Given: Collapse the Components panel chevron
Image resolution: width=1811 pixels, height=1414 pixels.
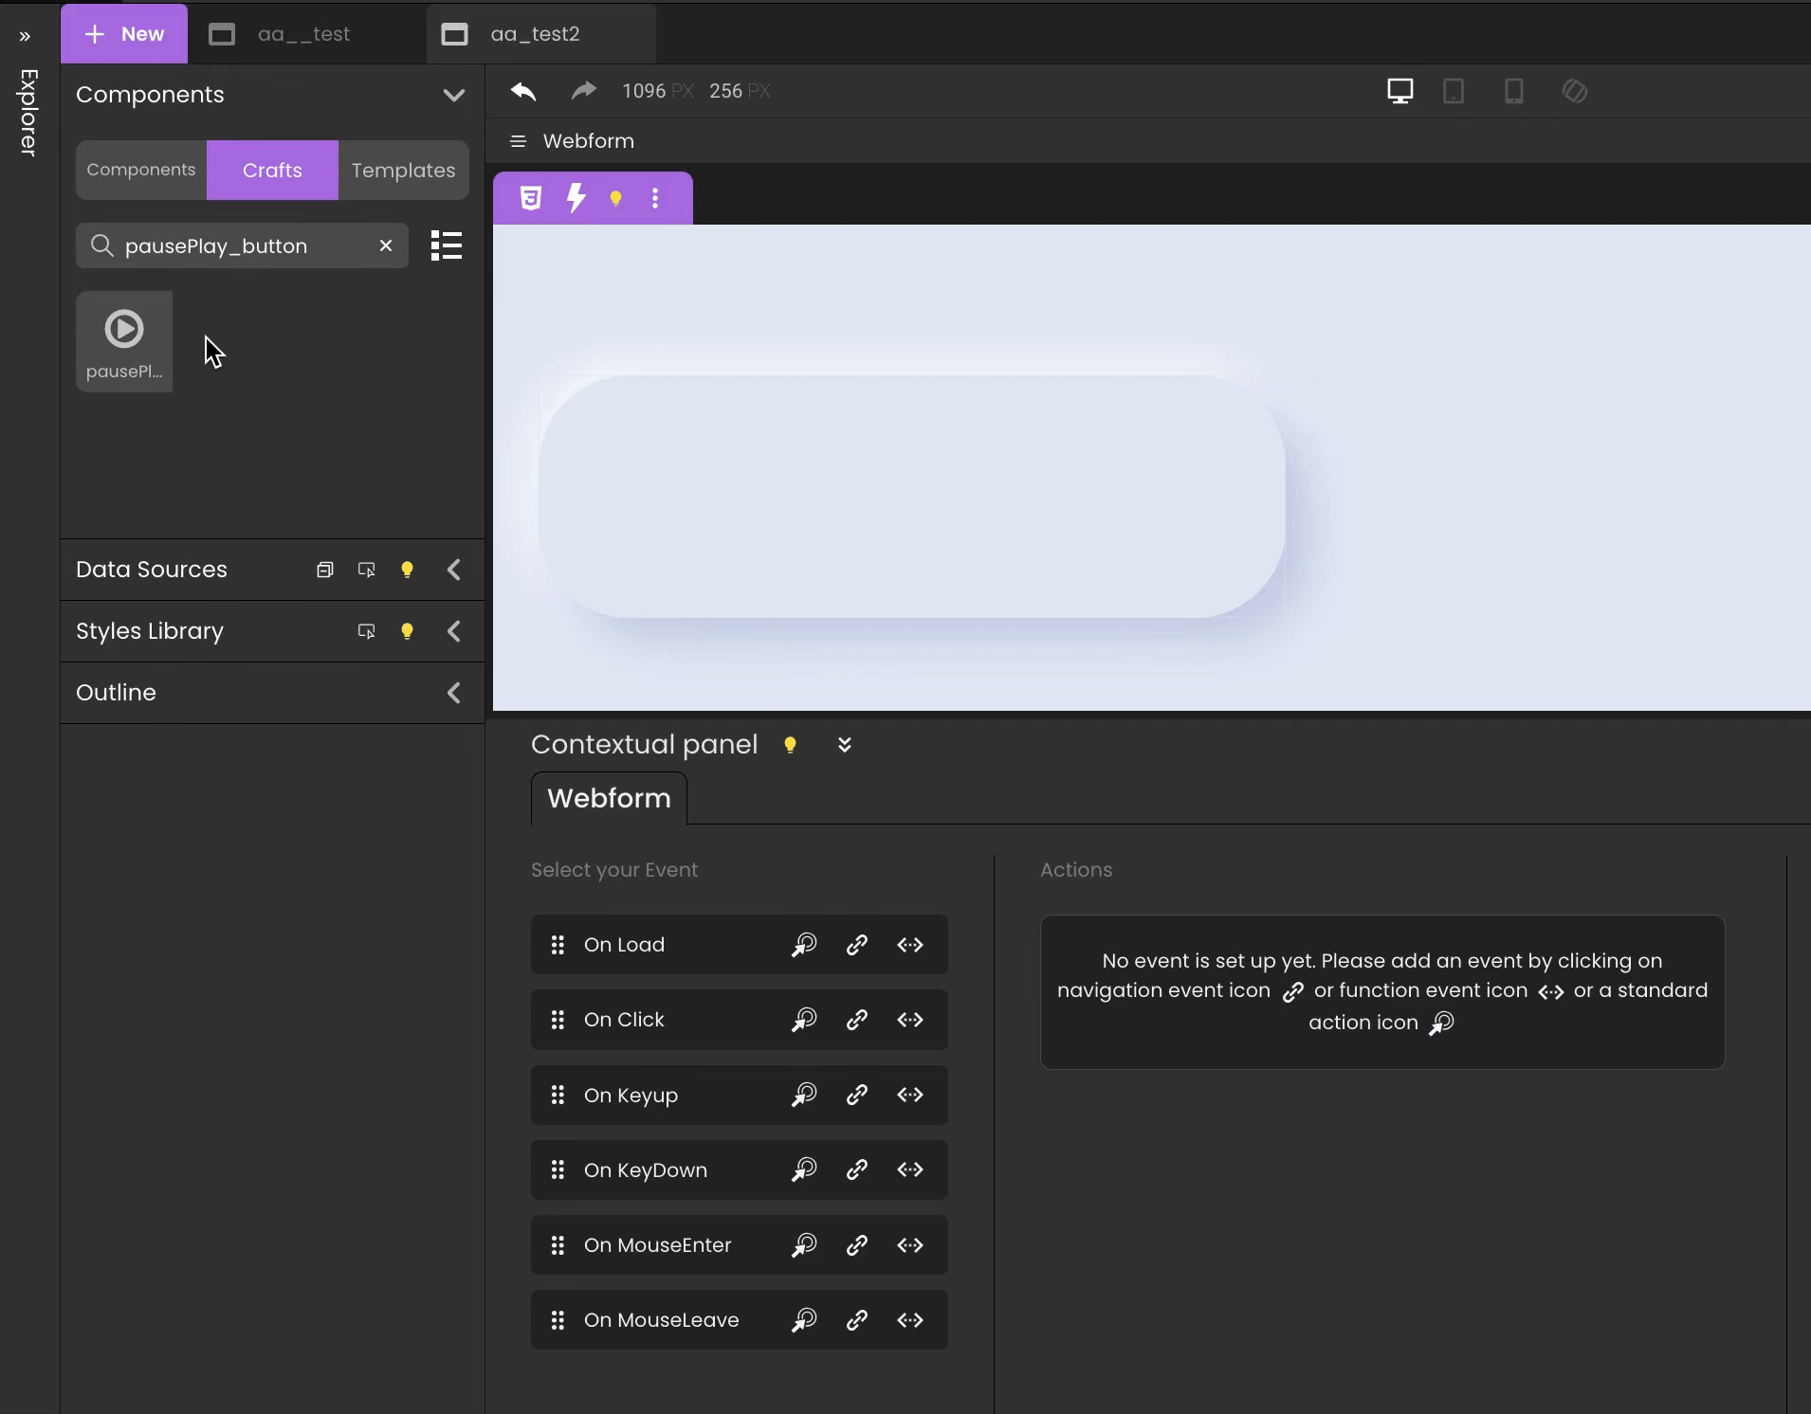Looking at the screenshot, I should (x=454, y=95).
